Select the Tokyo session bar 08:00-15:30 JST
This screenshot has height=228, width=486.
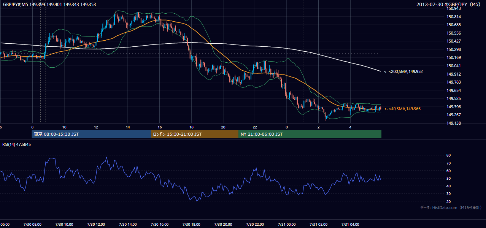coord(91,134)
